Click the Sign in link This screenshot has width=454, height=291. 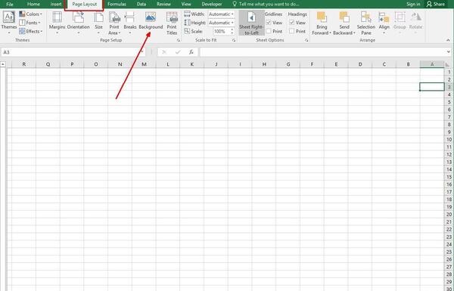pos(413,4)
